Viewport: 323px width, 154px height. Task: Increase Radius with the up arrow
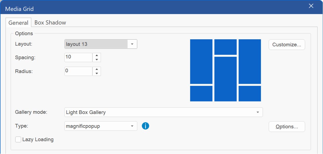[97, 69]
